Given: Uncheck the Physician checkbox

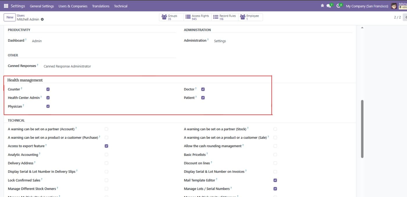Looking at the screenshot, I should [48, 106].
